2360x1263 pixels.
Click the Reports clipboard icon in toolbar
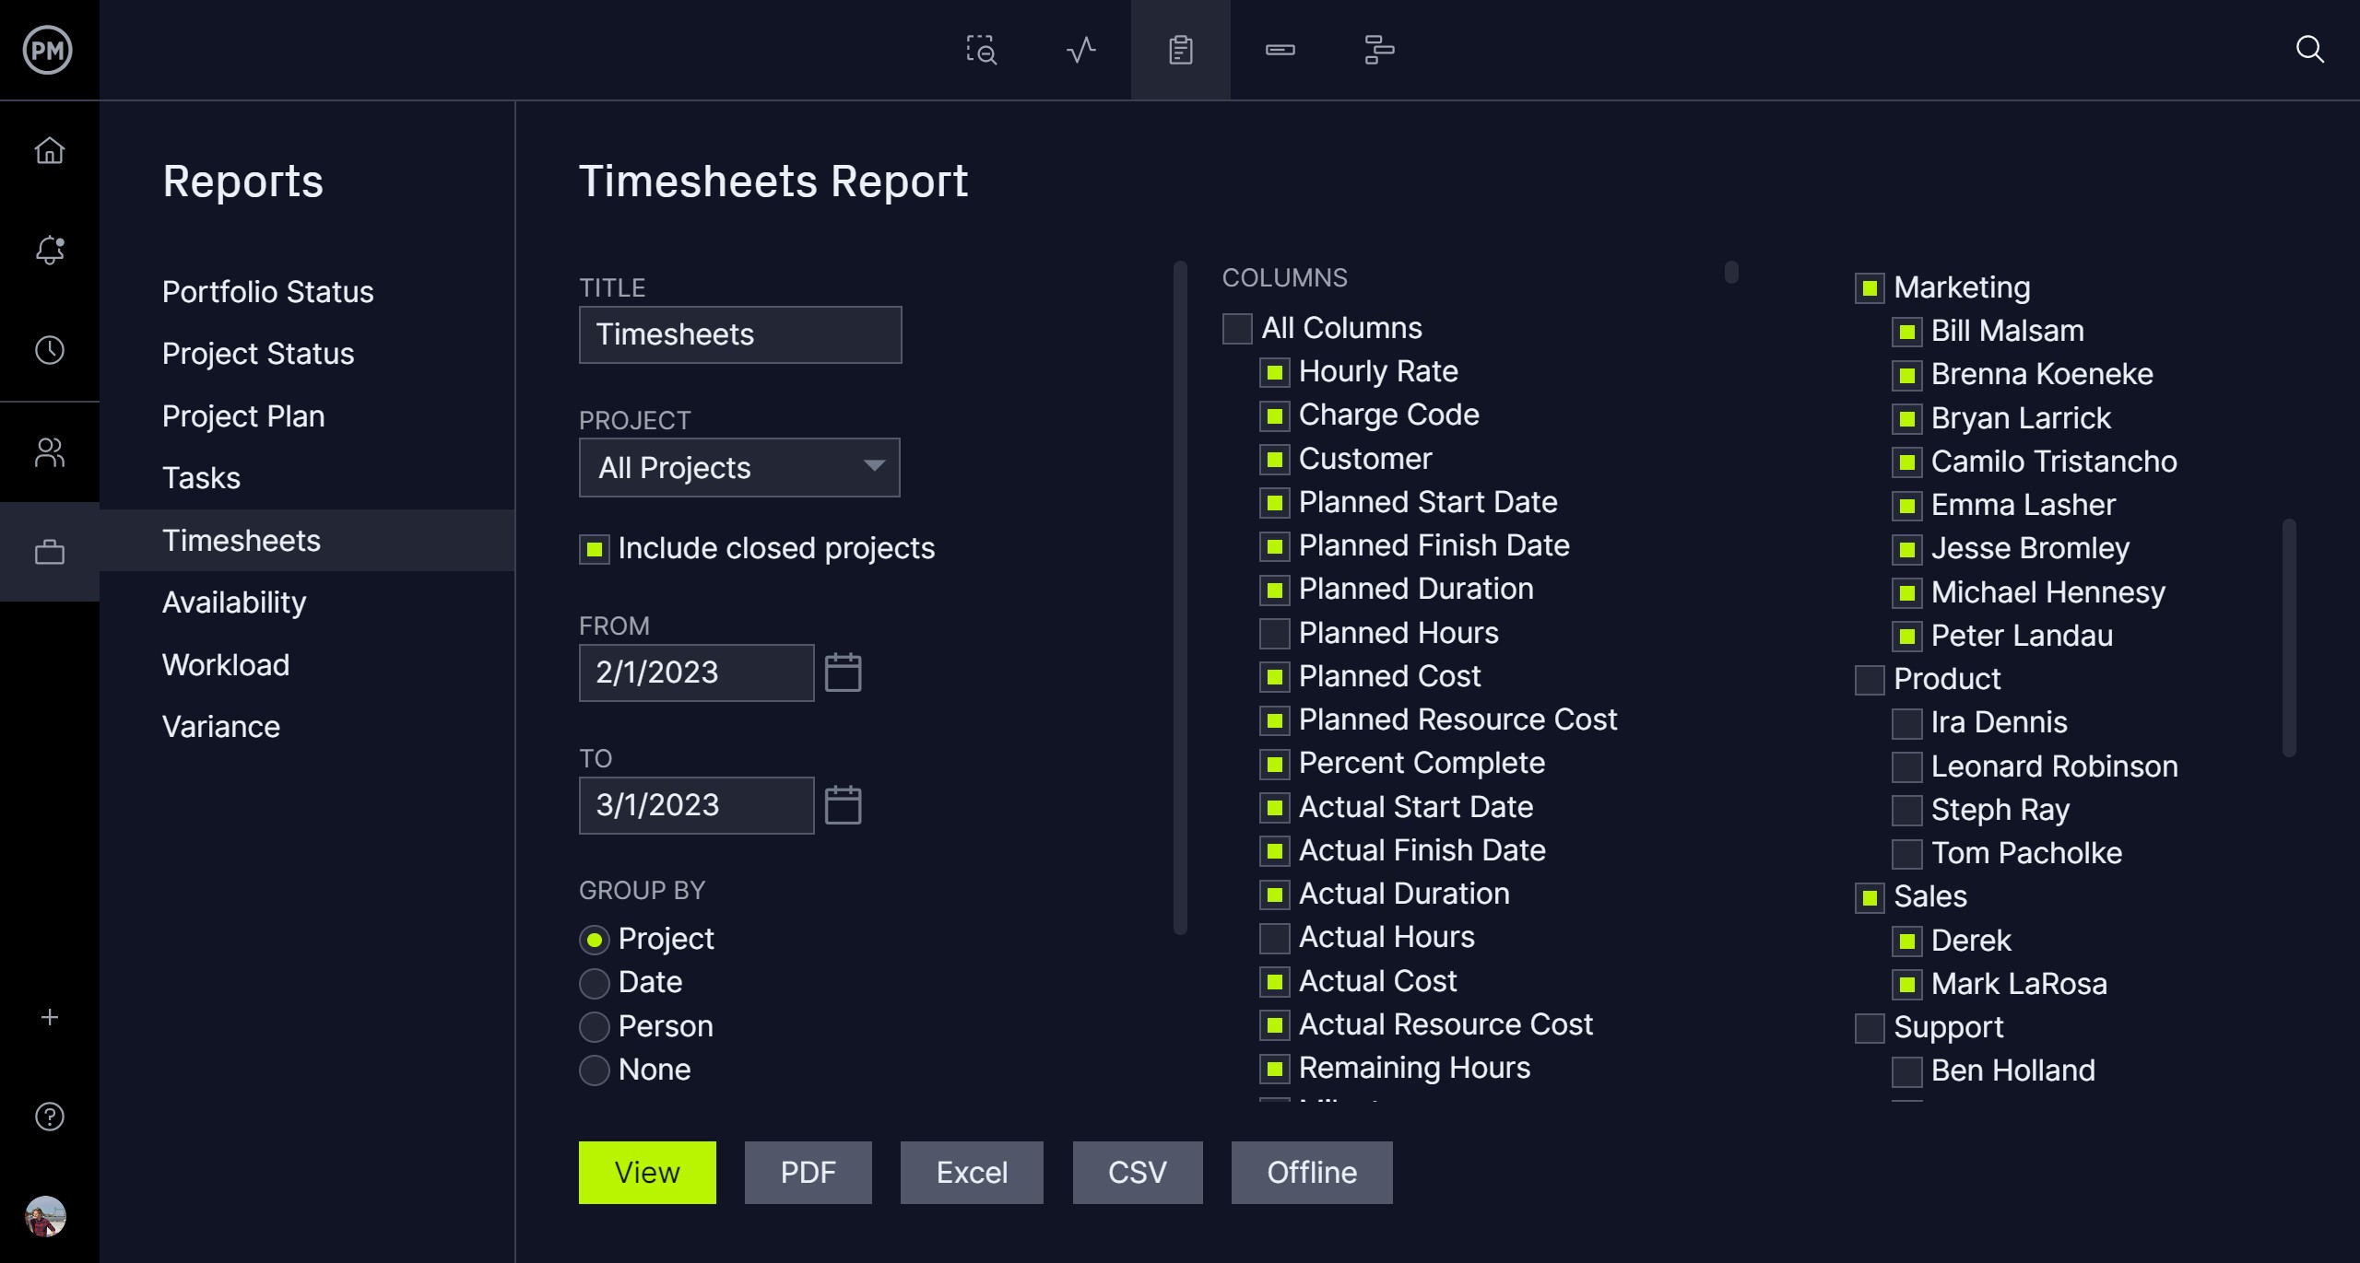click(x=1180, y=48)
